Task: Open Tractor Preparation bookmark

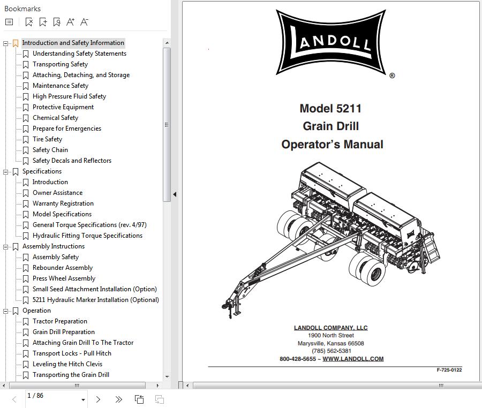Action: pyautogui.click(x=60, y=321)
